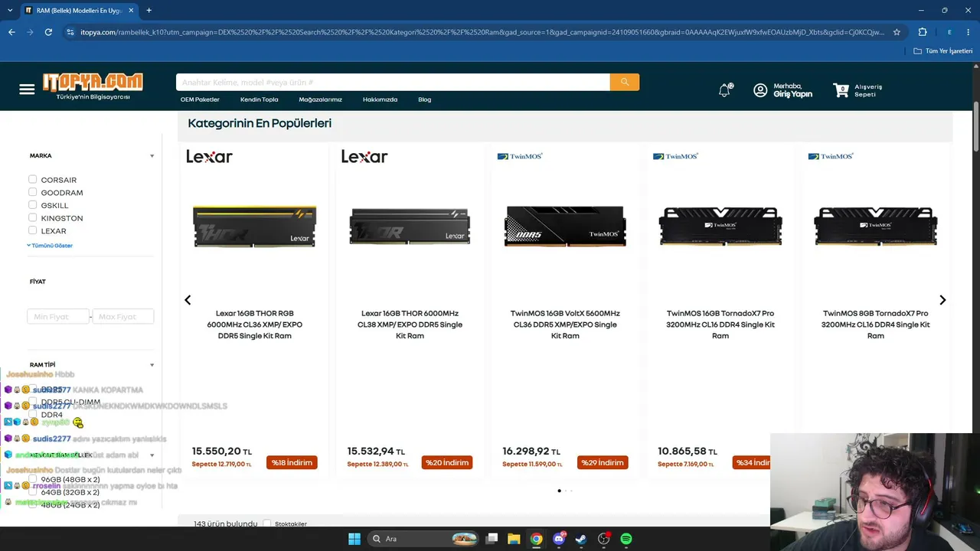Image resolution: width=980 pixels, height=551 pixels.
Task: Go back with the browser back arrow
Action: click(x=11, y=32)
